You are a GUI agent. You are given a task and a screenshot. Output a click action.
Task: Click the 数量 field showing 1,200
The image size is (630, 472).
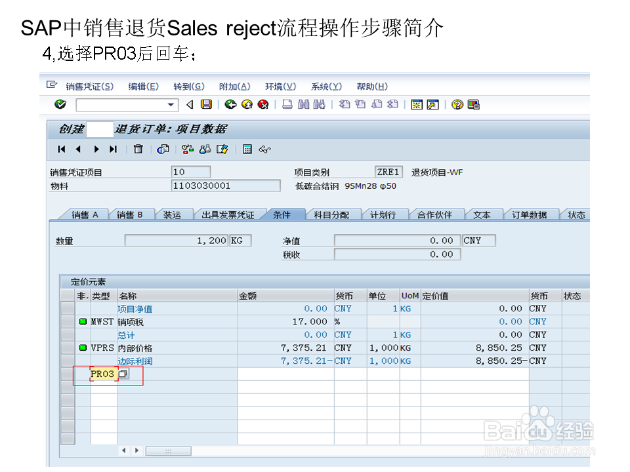177,241
